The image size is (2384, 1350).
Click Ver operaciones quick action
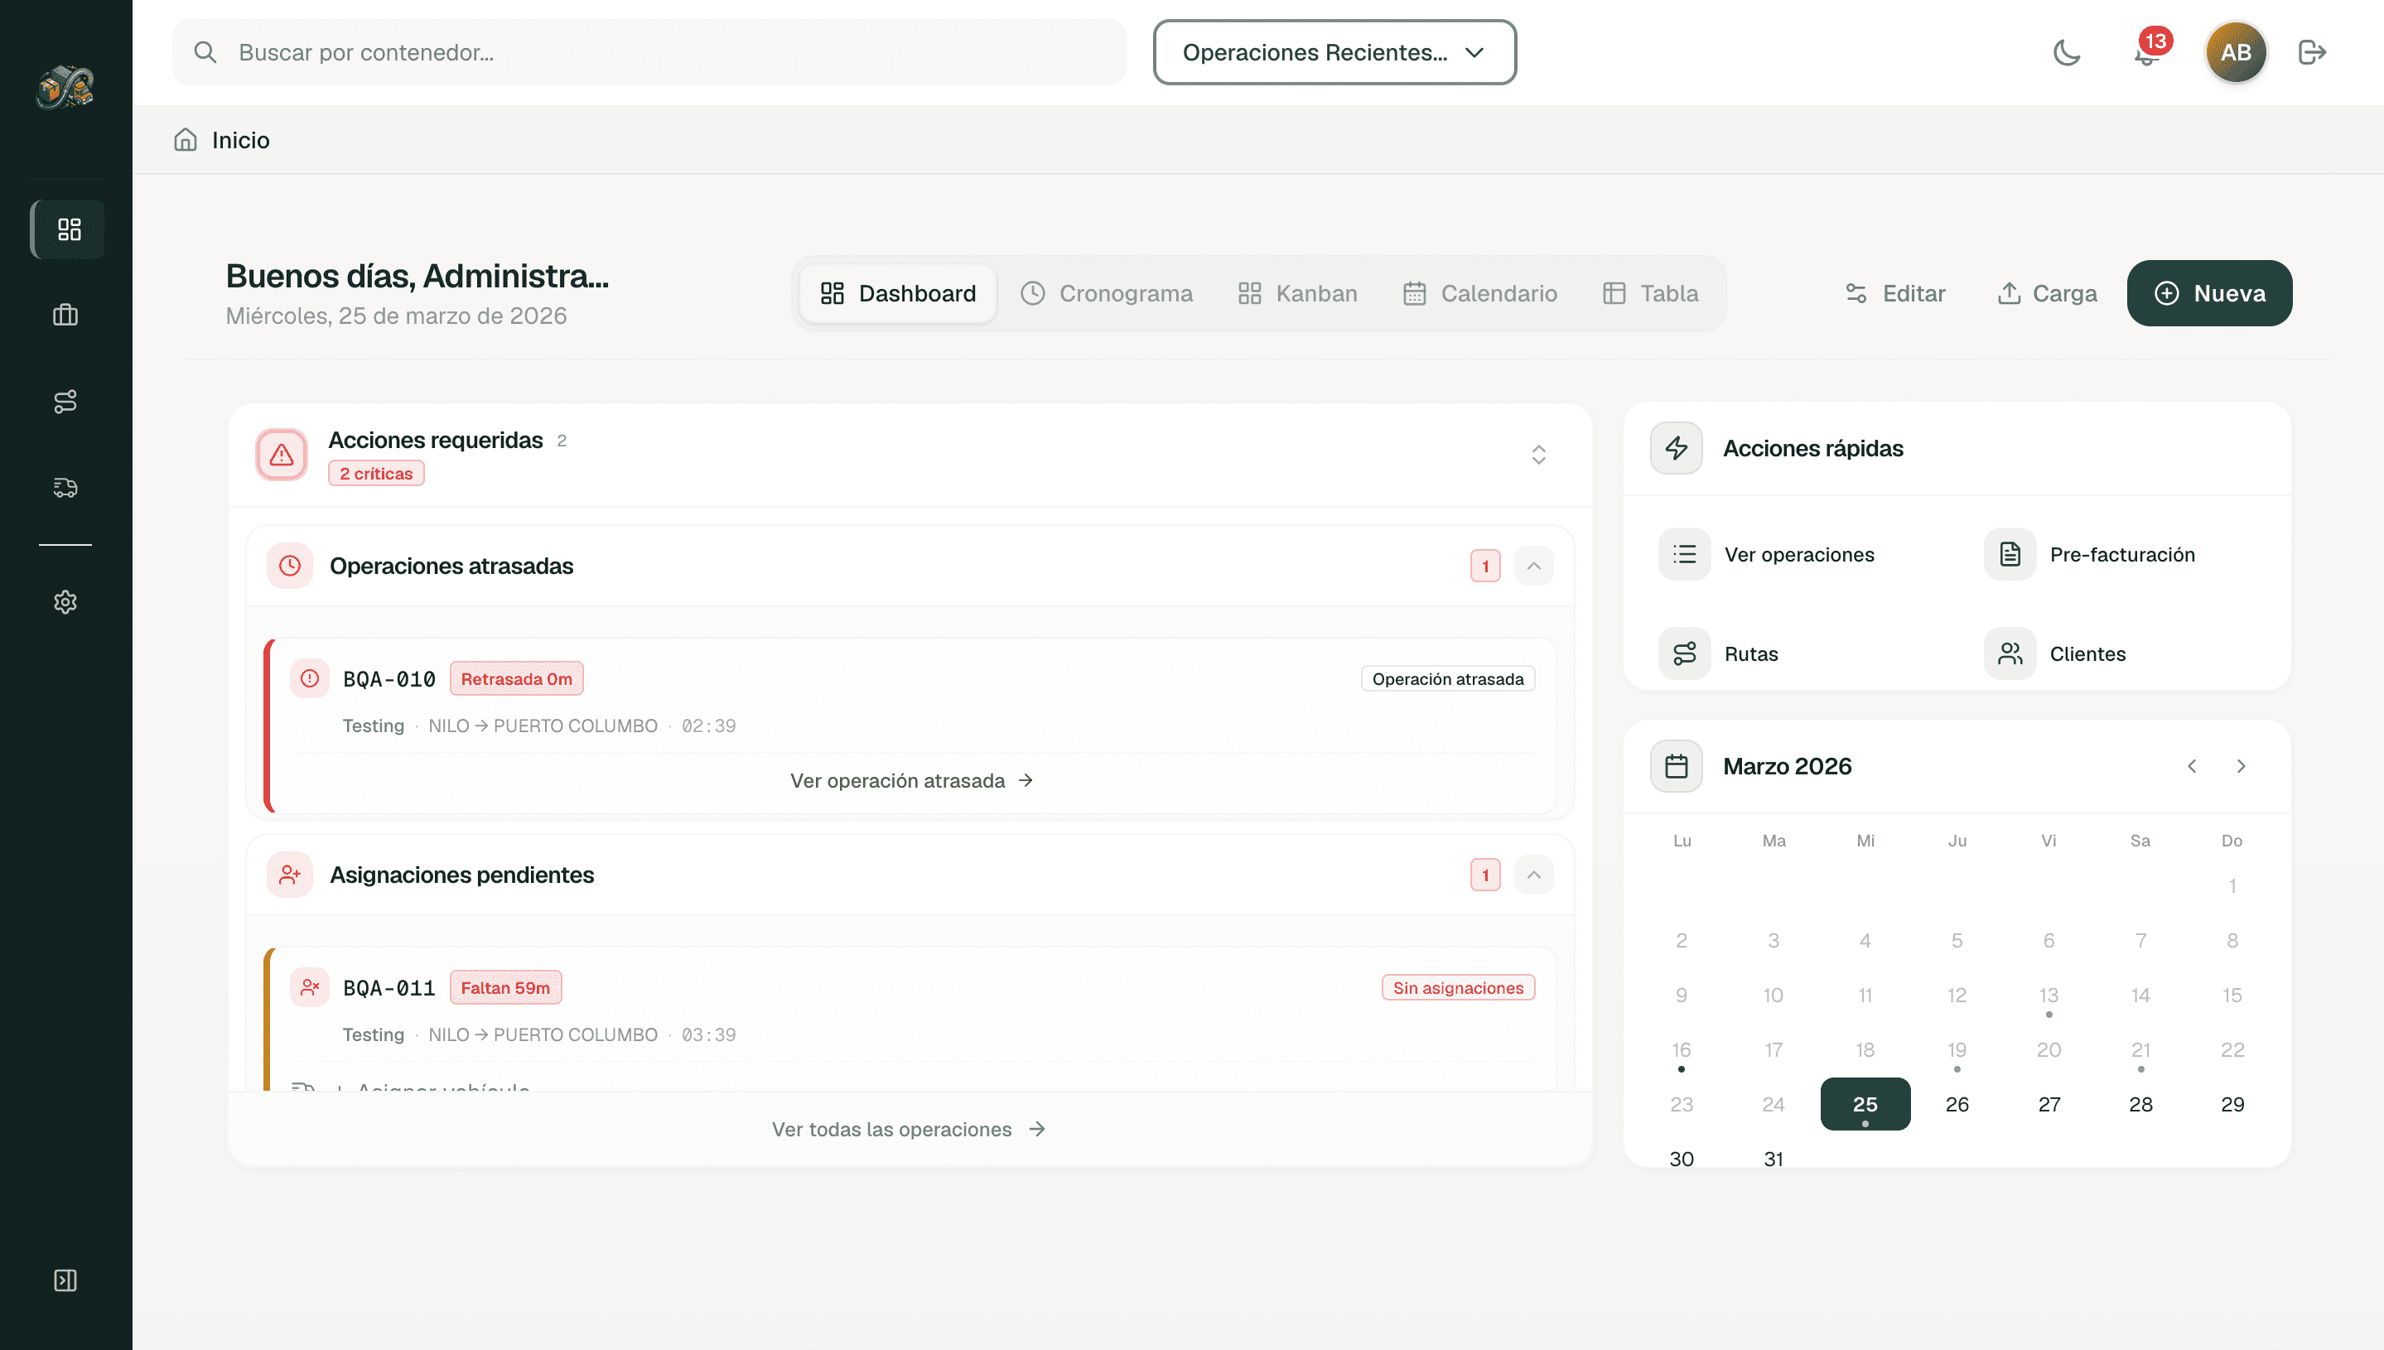[x=1766, y=554]
